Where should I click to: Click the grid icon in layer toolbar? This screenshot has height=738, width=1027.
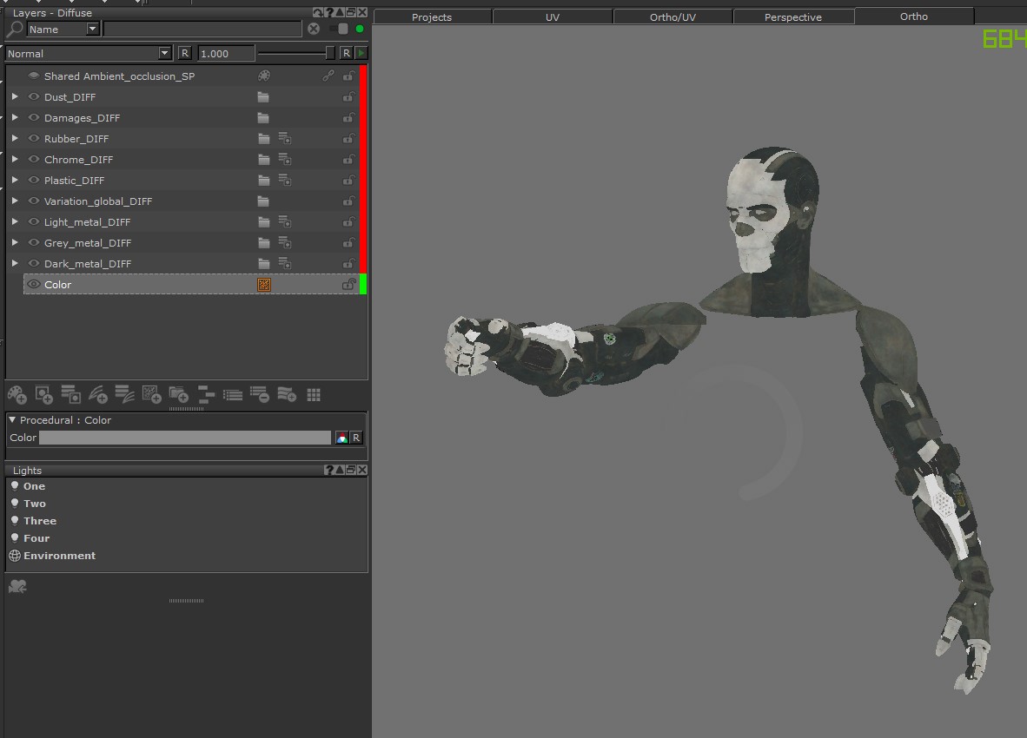314,395
